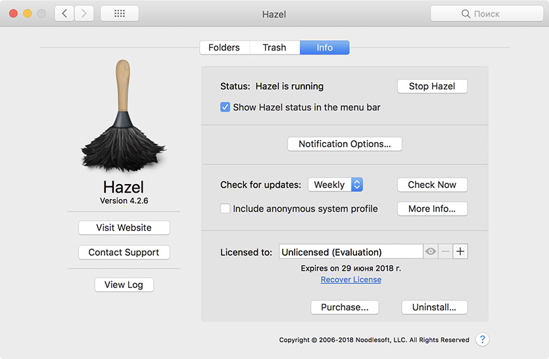Open the Weekly update frequency dropdown
Image resolution: width=549 pixels, height=359 pixels.
pyautogui.click(x=335, y=185)
